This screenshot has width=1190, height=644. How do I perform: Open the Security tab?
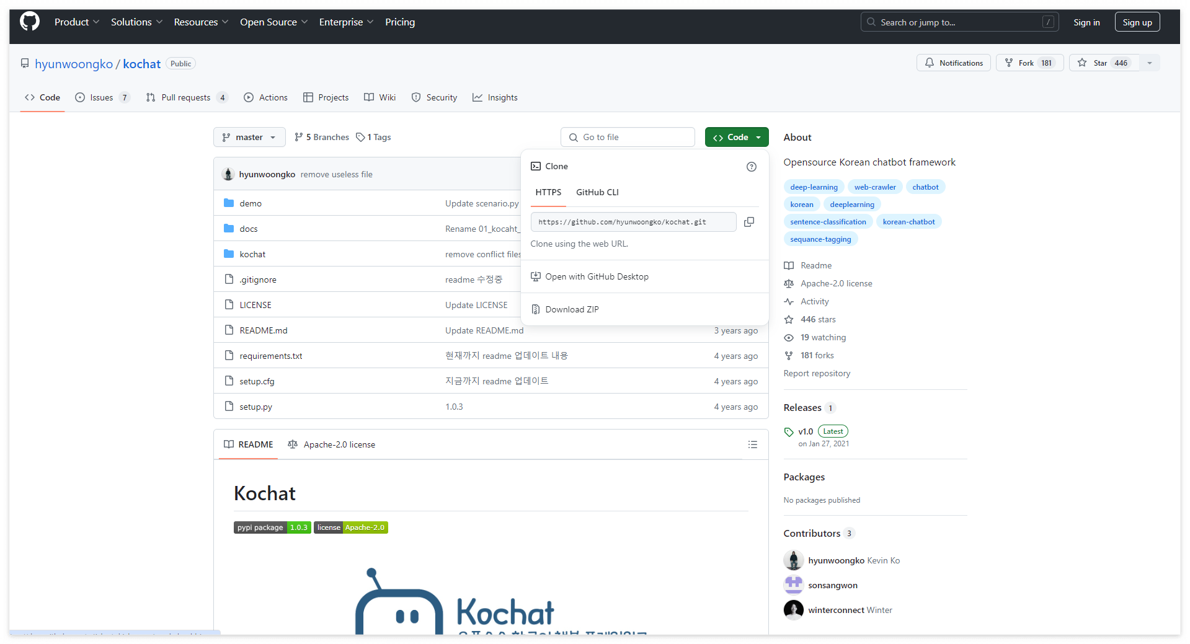click(434, 97)
